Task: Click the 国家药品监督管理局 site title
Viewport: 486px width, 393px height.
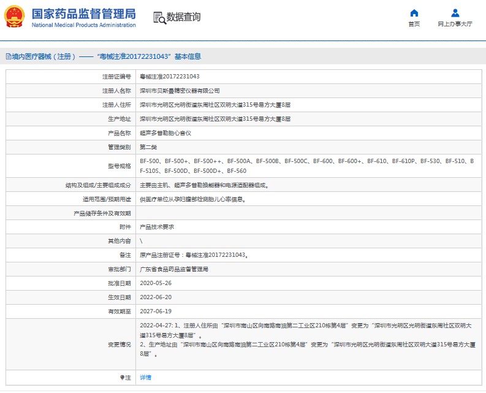Action: click(x=83, y=13)
